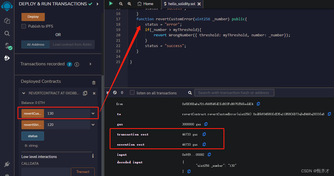
Task: Click the status getter button
Action: 33,136
